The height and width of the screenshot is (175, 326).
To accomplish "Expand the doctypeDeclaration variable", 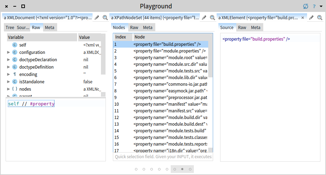I will pyautogui.click(x=8, y=59).
